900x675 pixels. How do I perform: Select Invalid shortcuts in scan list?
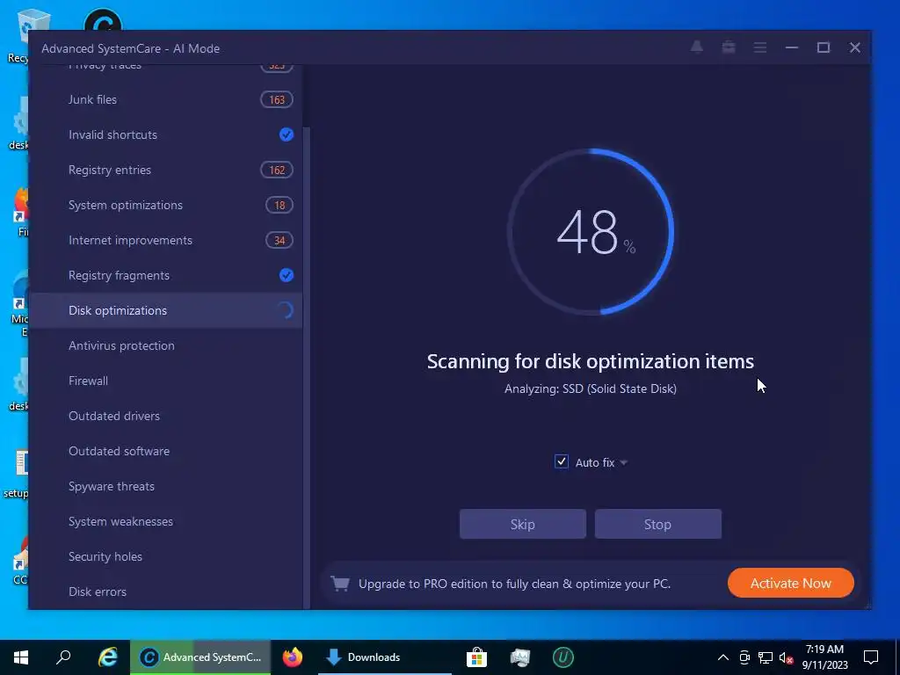pos(165,134)
